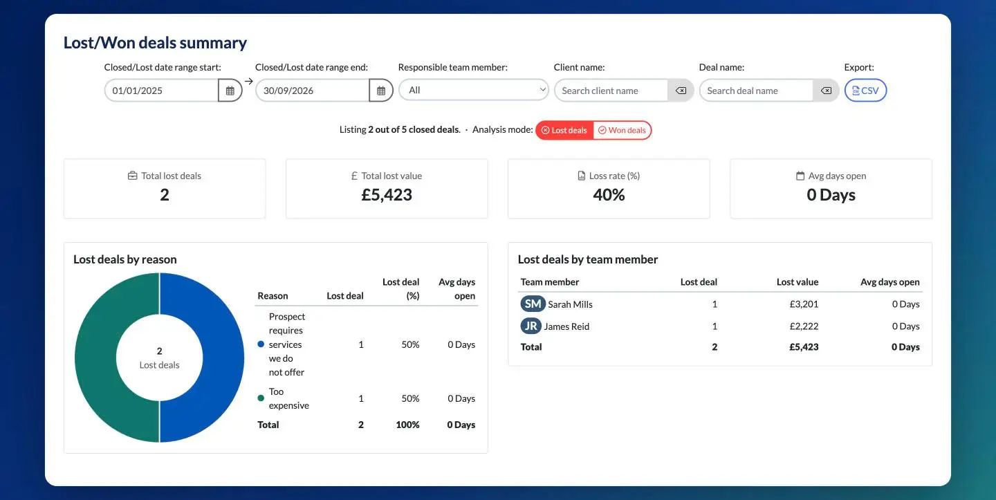Click the £2,222 lost value cell

click(804, 326)
